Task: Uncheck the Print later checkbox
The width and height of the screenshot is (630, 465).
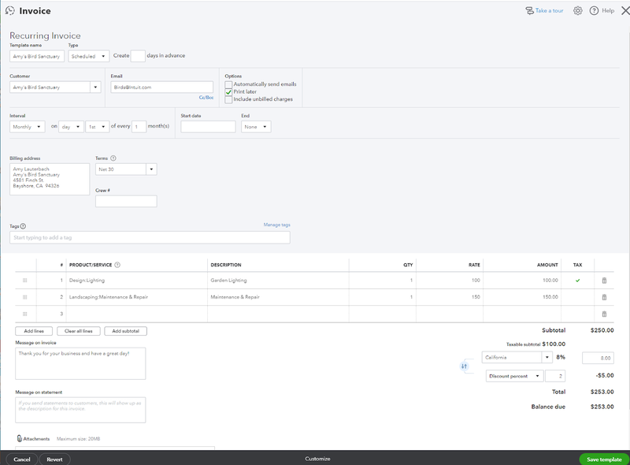Action: (228, 92)
